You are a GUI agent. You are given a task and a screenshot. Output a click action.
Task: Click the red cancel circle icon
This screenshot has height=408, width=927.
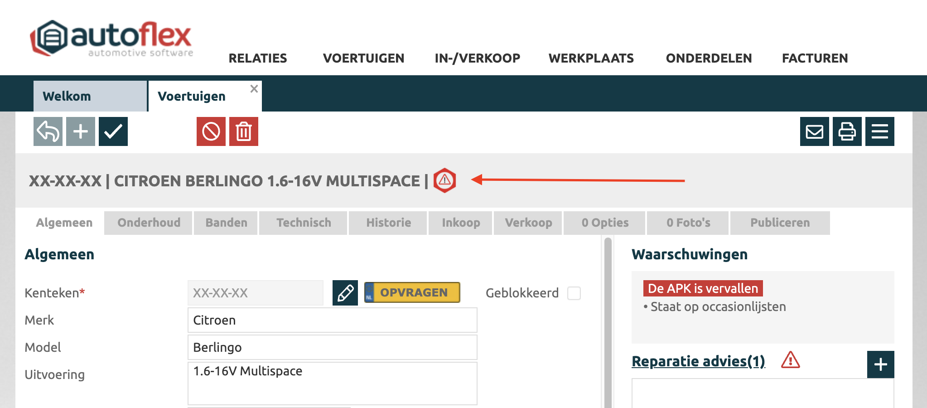tap(211, 131)
